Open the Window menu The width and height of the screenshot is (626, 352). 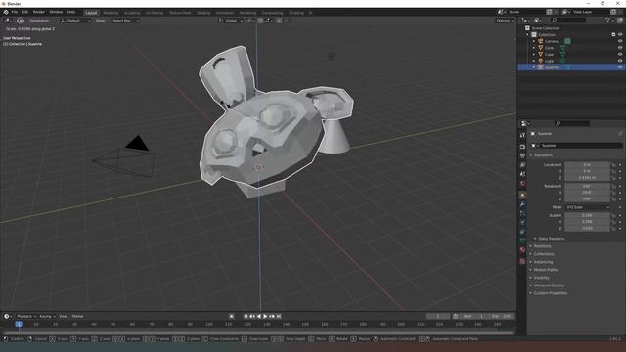pos(56,12)
